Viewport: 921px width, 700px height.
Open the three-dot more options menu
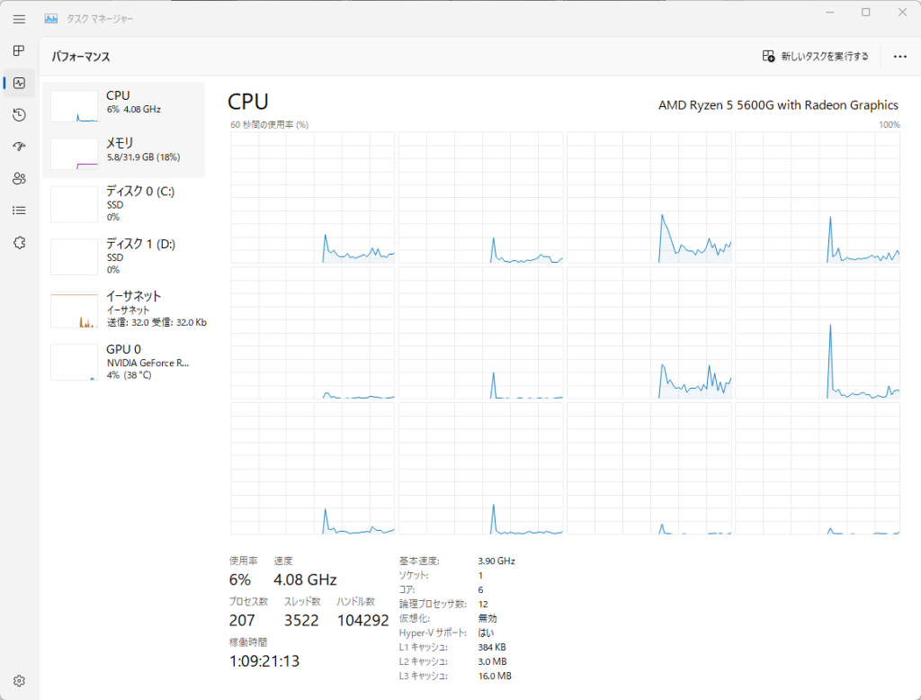coord(899,56)
